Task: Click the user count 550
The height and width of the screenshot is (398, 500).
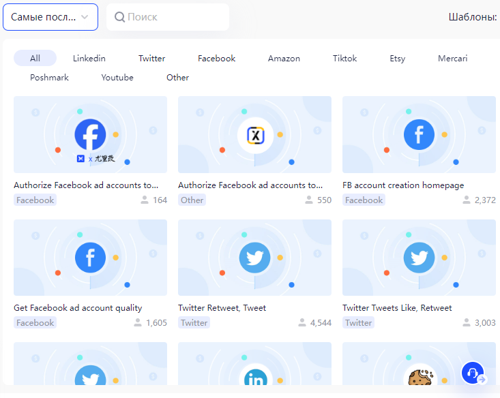Action: point(324,200)
